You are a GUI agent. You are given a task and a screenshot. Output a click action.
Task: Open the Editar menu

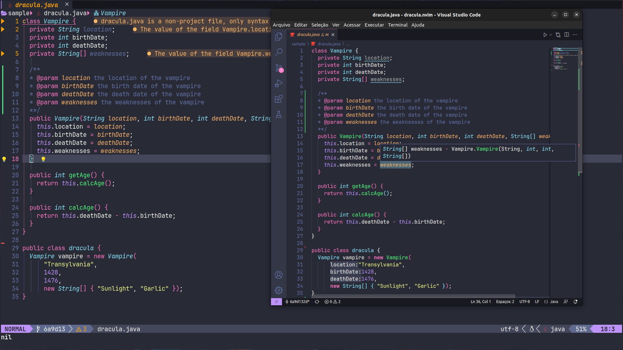(301, 25)
